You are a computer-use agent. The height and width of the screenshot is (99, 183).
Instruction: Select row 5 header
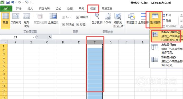click(4, 62)
